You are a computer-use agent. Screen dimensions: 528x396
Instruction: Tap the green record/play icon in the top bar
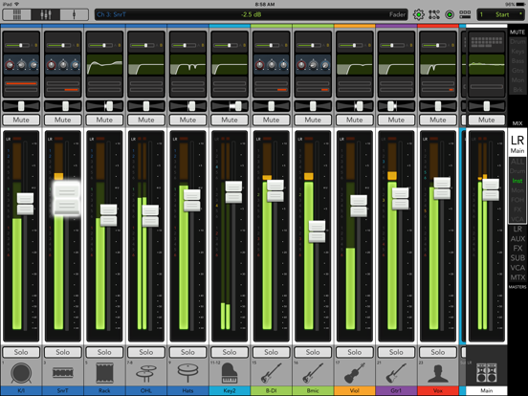[450, 14]
